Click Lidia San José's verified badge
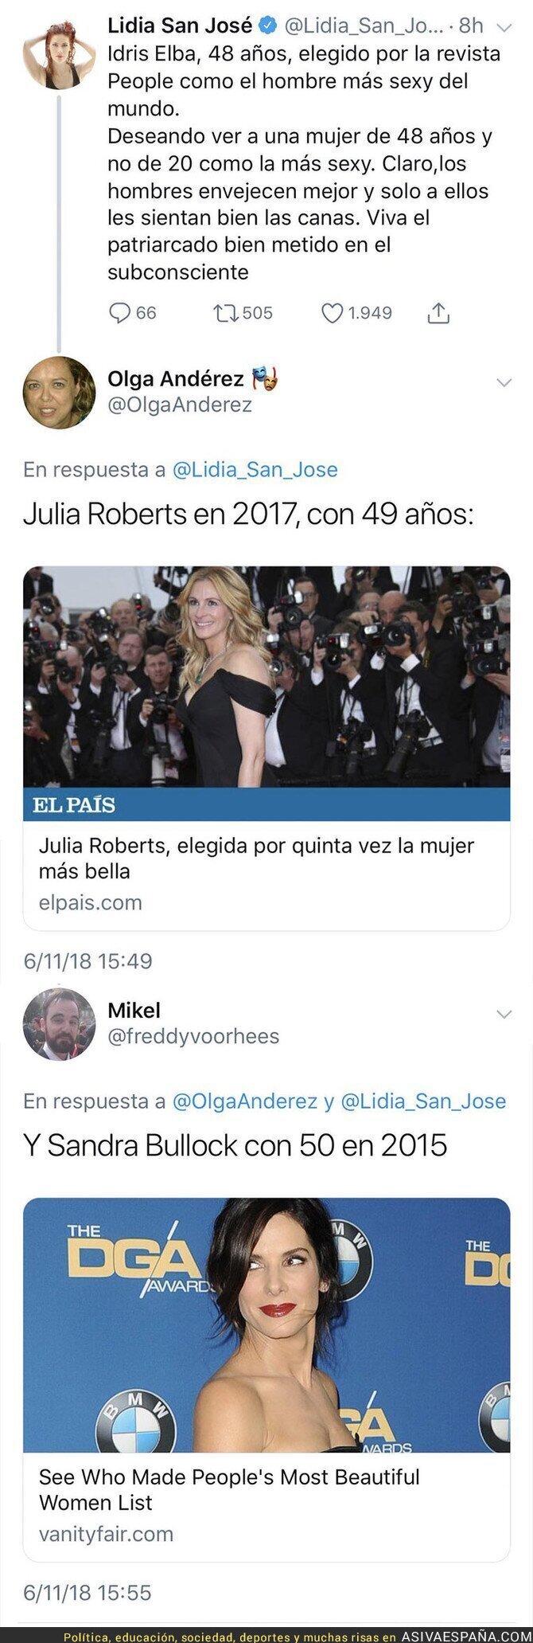Screen dimensions: 533x1643 click(x=269, y=25)
